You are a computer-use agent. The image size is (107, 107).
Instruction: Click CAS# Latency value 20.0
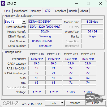click(x=54, y=63)
